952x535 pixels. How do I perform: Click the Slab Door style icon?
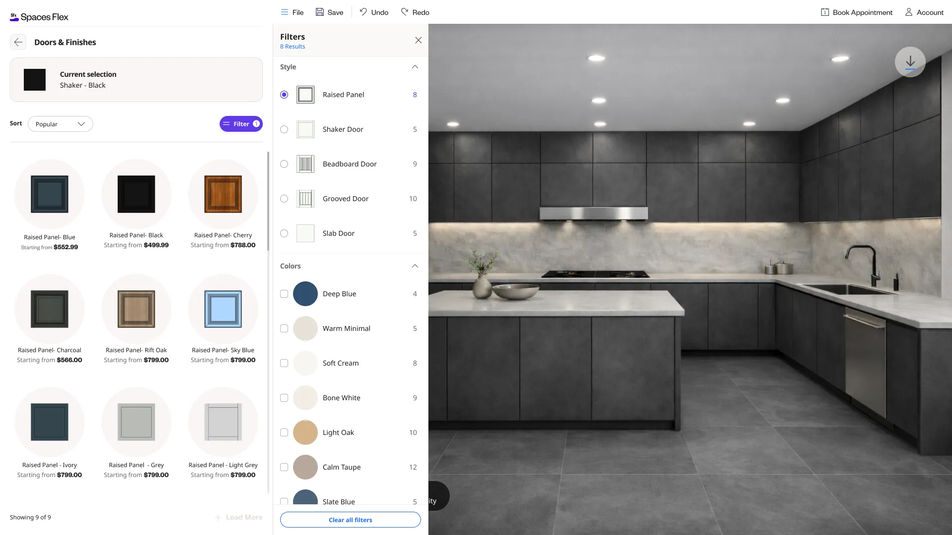305,233
